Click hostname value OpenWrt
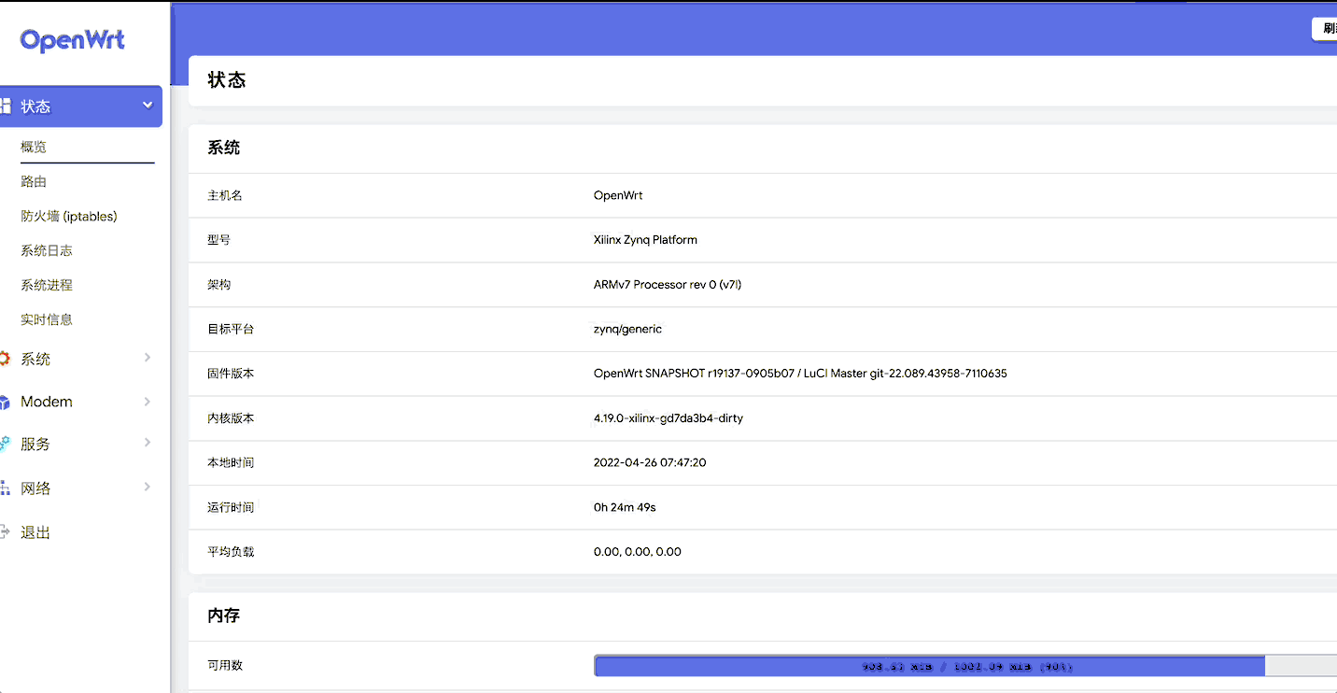The width and height of the screenshot is (1337, 693). (x=618, y=195)
